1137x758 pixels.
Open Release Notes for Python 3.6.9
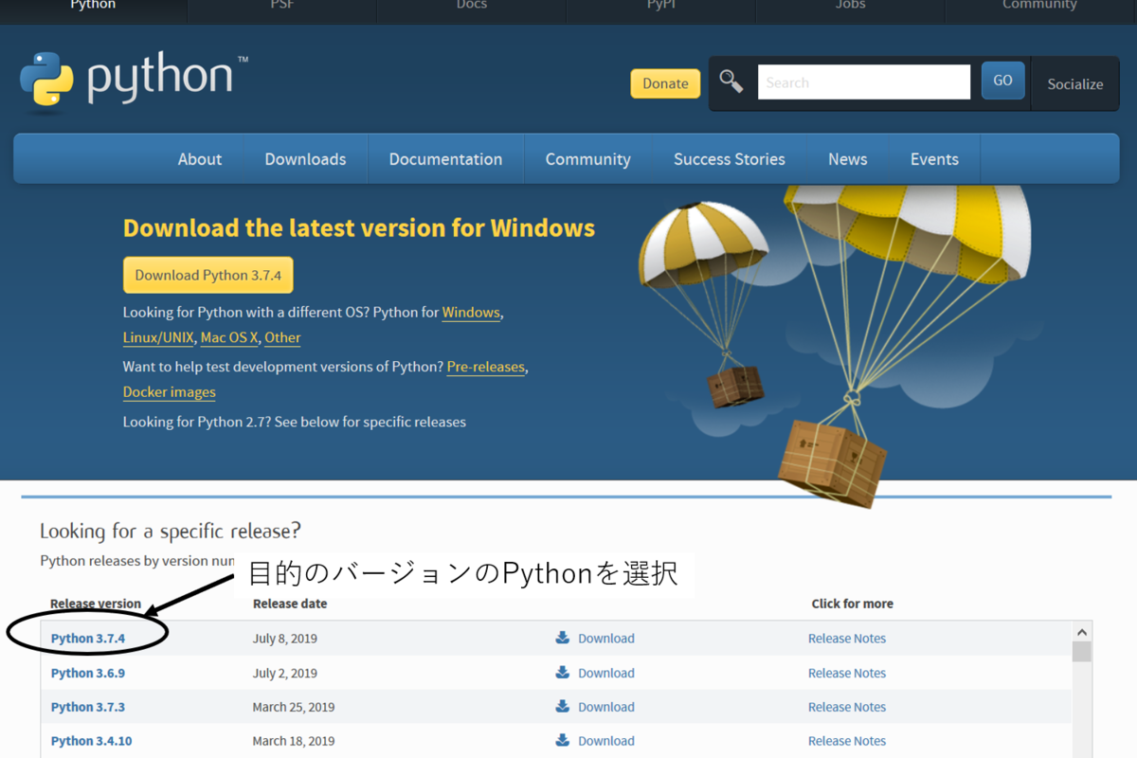847,673
